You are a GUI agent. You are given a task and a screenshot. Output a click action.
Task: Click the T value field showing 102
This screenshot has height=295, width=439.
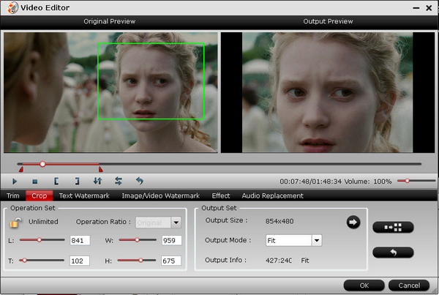pos(80,261)
